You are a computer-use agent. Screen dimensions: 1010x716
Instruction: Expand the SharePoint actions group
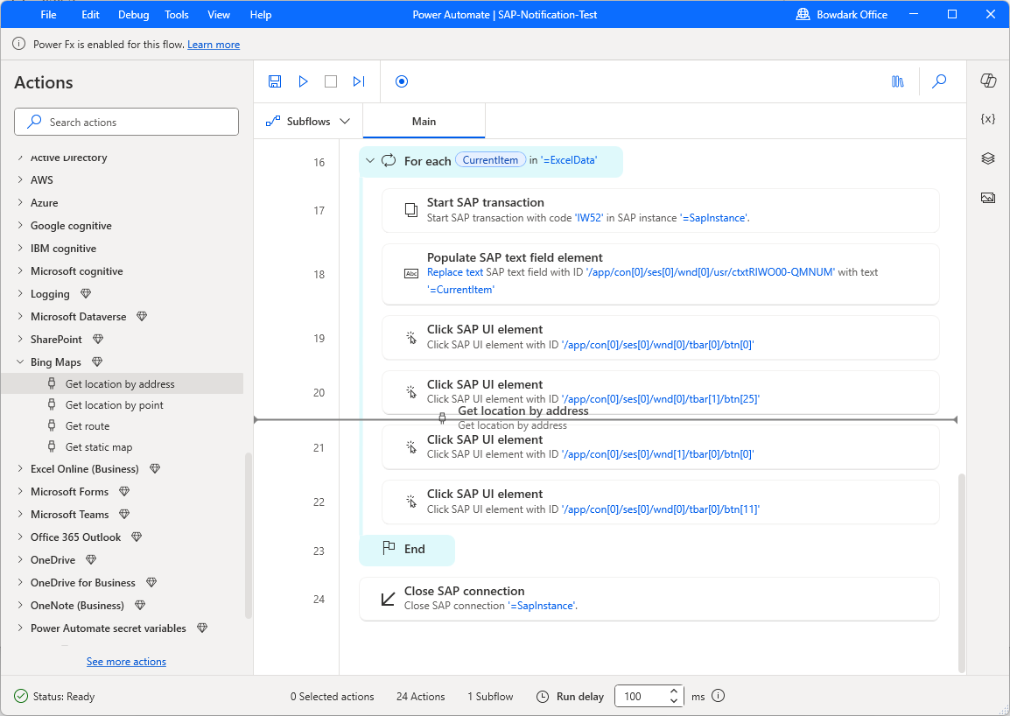(20, 339)
